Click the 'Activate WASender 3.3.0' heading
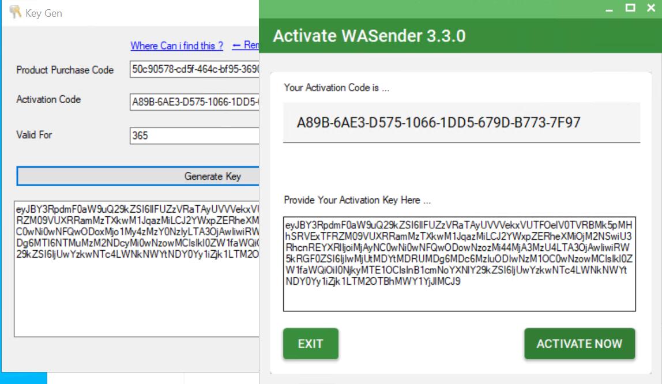Screen dimensions: 662x384 (x=370, y=36)
